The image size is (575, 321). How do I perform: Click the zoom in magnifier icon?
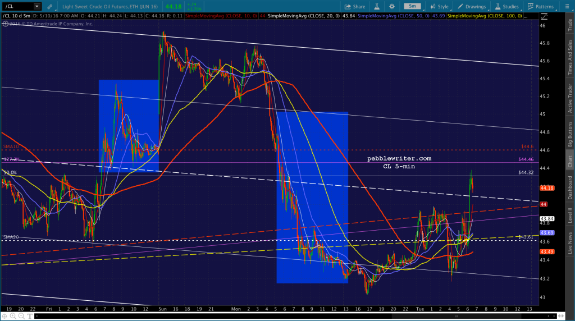coord(13,316)
